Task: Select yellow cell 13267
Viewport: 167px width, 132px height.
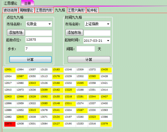Action: coord(82,111)
